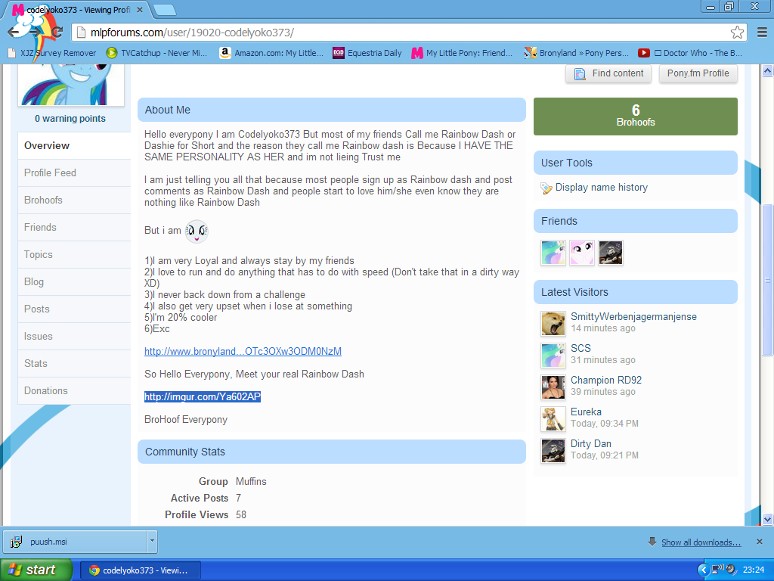Click the Windows Start button

pos(36,570)
